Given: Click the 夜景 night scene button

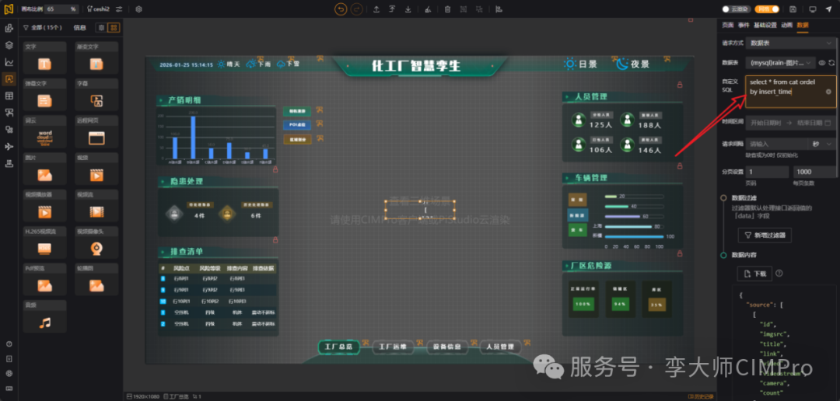Looking at the screenshot, I should coord(632,65).
